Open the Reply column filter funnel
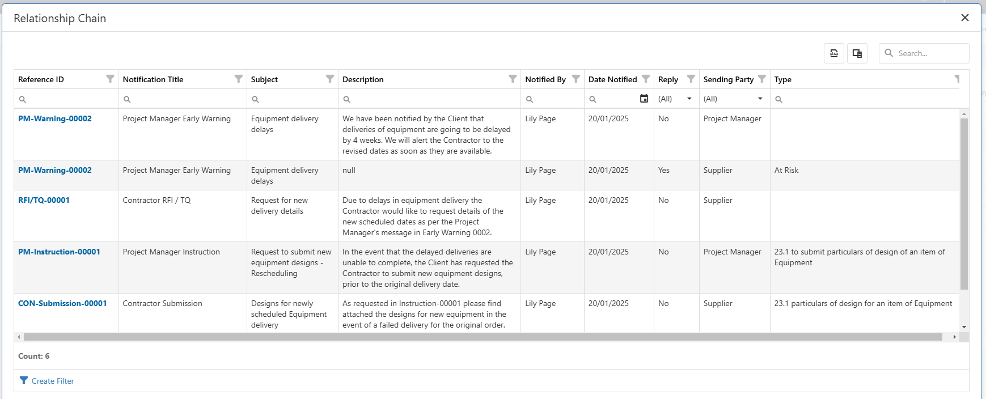Screen dimensions: 986x399 (691, 79)
